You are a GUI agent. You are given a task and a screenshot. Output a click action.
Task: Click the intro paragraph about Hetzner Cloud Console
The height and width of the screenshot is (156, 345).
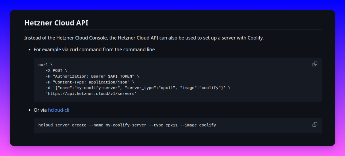144,38
